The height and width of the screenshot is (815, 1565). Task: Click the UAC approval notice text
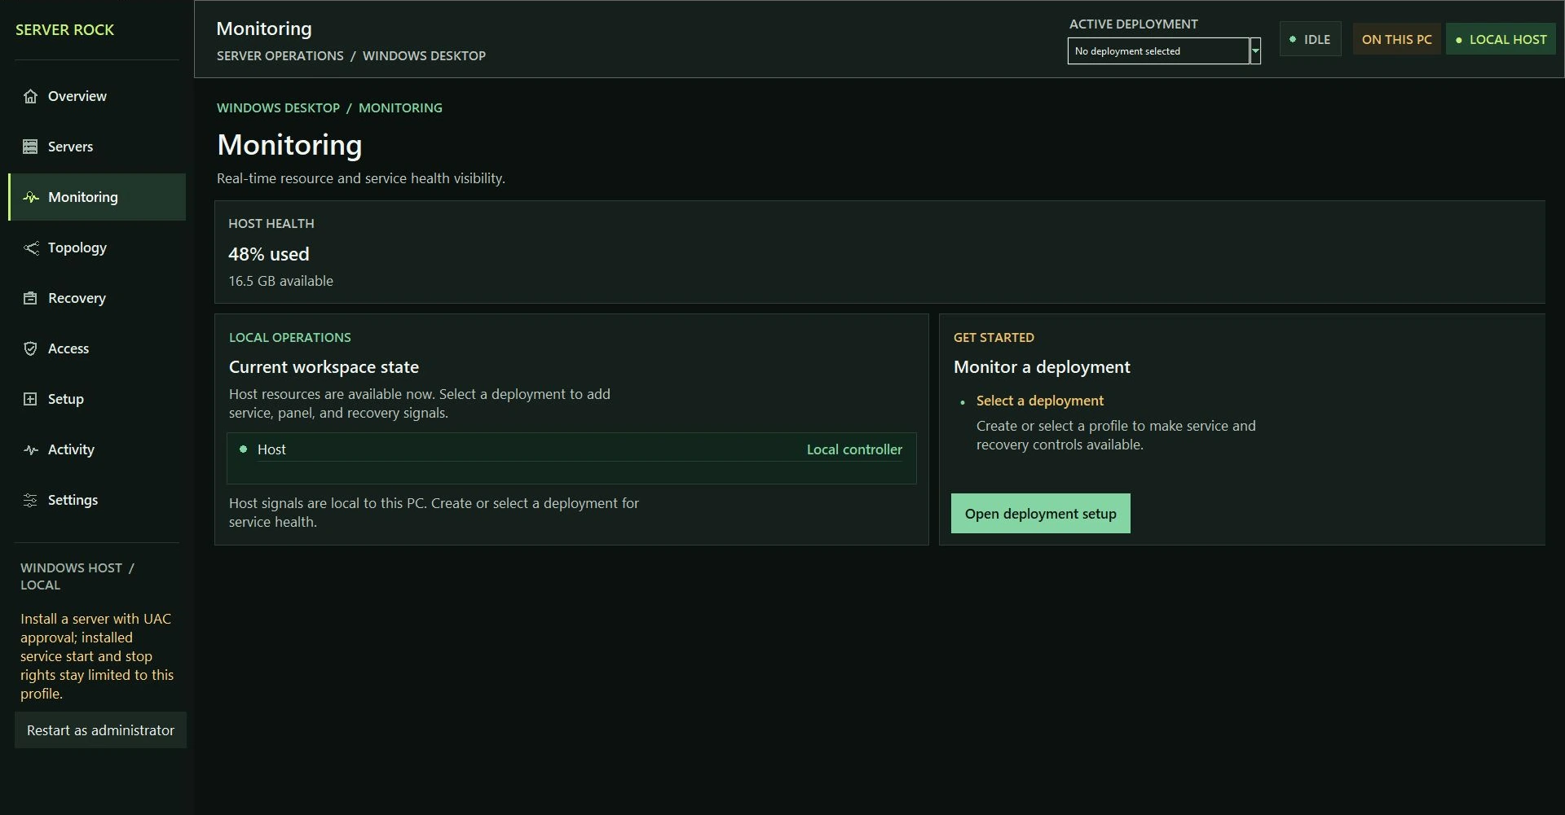tap(97, 656)
